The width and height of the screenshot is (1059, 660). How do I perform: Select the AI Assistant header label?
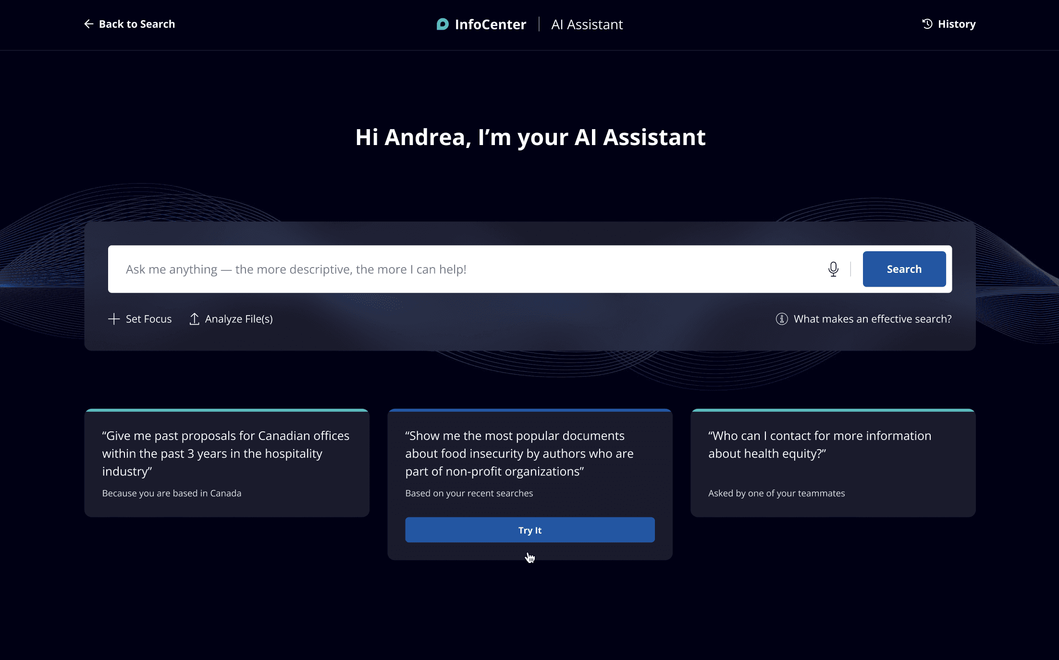[x=587, y=24]
